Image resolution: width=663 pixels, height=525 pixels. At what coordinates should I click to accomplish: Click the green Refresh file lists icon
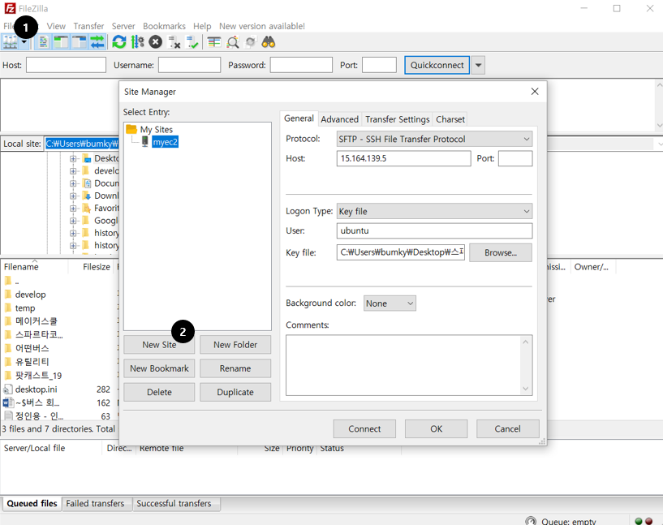119,42
